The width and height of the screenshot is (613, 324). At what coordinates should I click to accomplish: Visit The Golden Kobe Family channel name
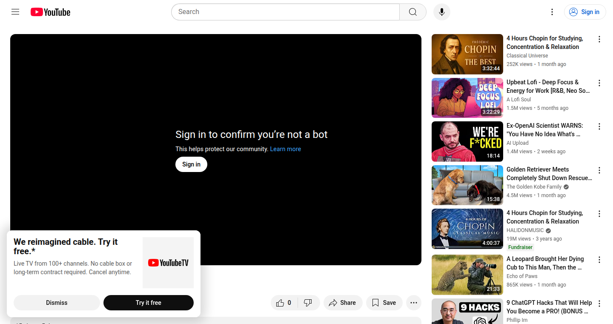click(534, 187)
